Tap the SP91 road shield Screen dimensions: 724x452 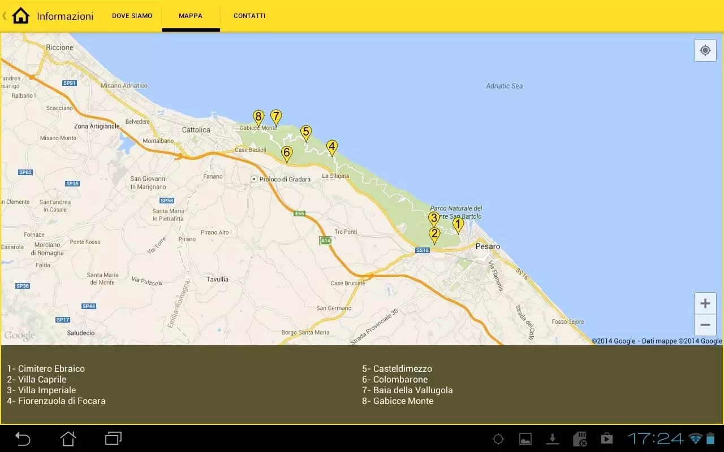point(69,83)
